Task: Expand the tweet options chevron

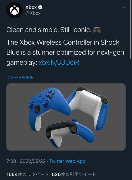Action: pyautogui.click(x=124, y=8)
